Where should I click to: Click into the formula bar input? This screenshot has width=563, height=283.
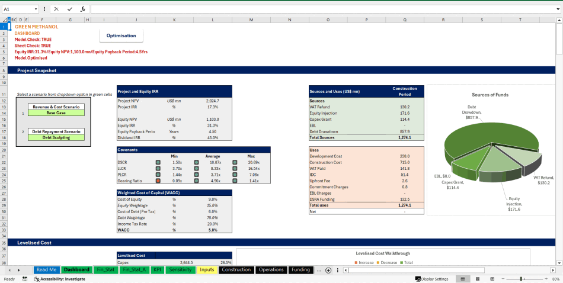322,9
